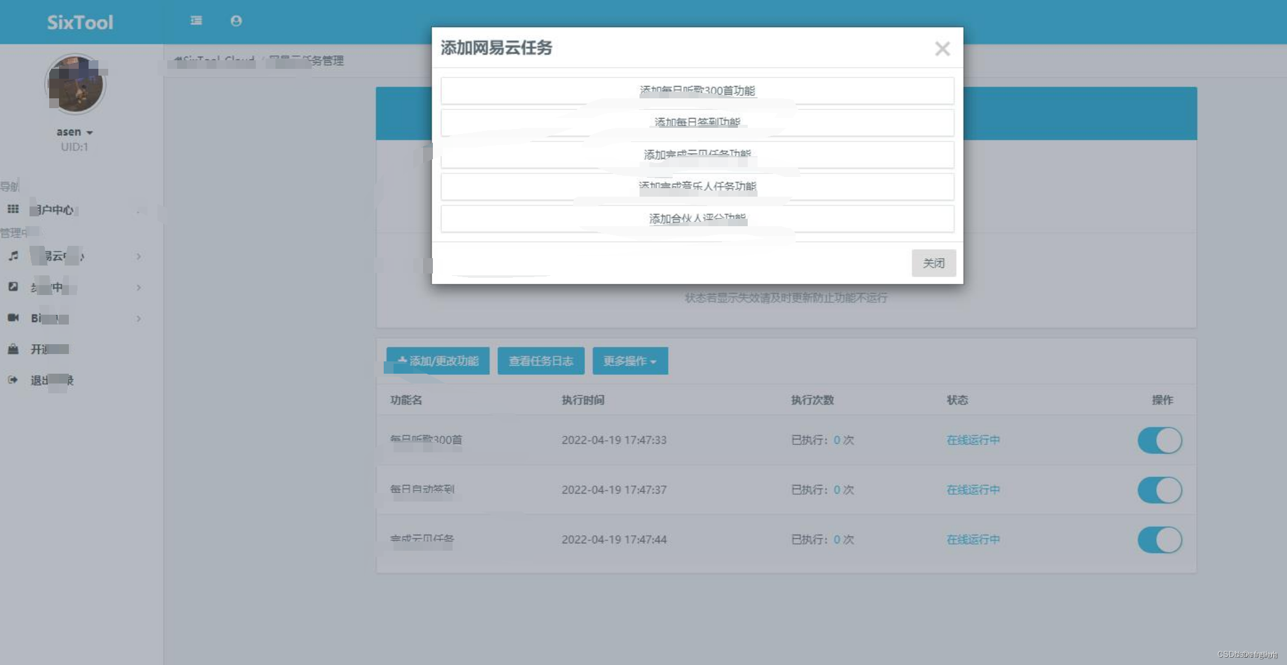1287x665 pixels.
Task: Expand the Bi menu chevron in sidebar
Action: click(x=138, y=318)
